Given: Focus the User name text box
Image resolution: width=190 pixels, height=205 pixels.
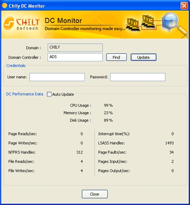Looking at the screenshot, I should (57, 77).
